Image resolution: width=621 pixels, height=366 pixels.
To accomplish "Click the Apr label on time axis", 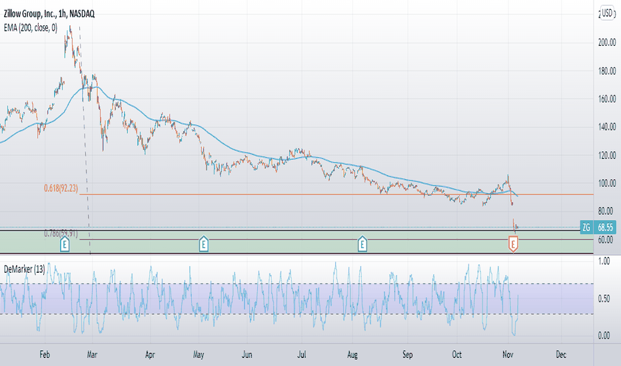I will (x=150, y=355).
